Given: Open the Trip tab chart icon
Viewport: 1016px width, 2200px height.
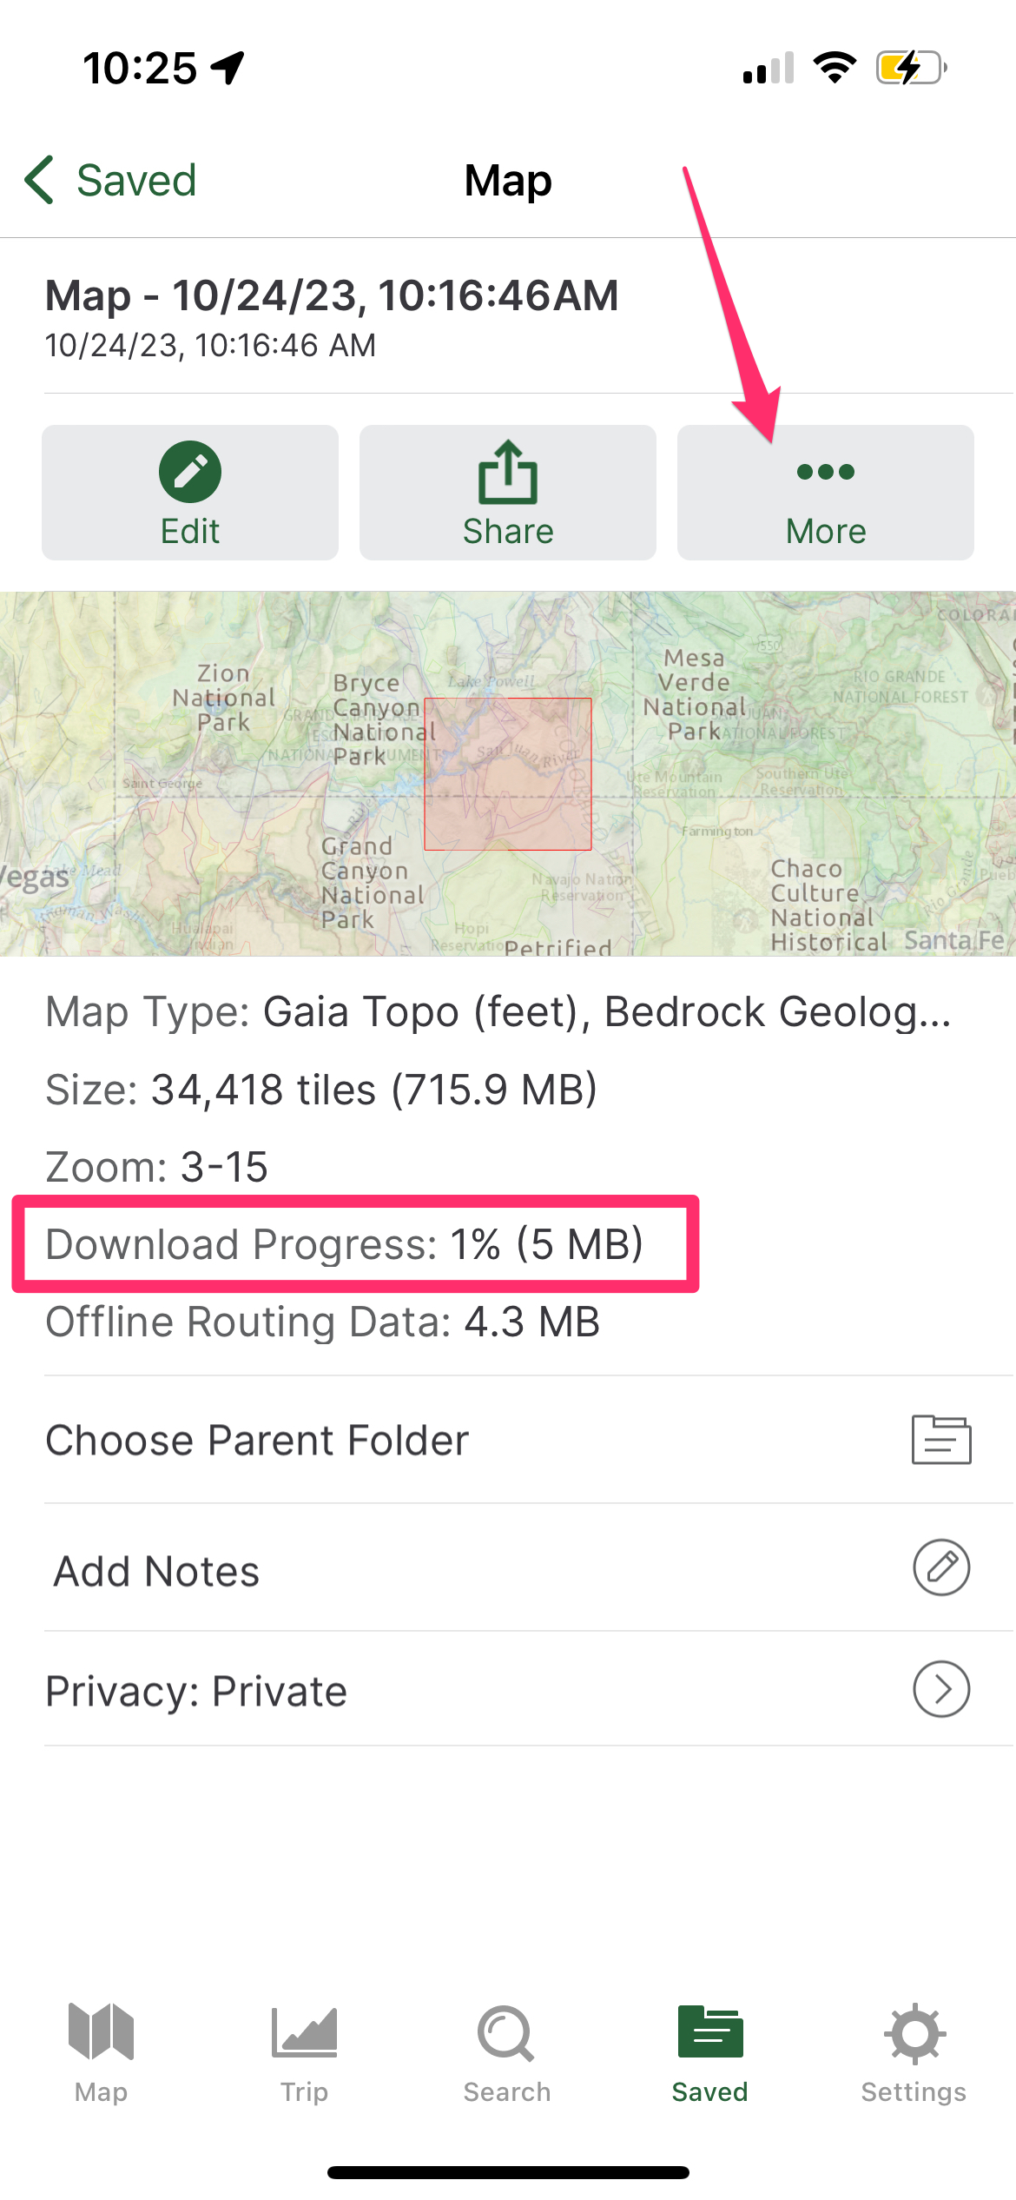Looking at the screenshot, I should pyautogui.click(x=304, y=2032).
